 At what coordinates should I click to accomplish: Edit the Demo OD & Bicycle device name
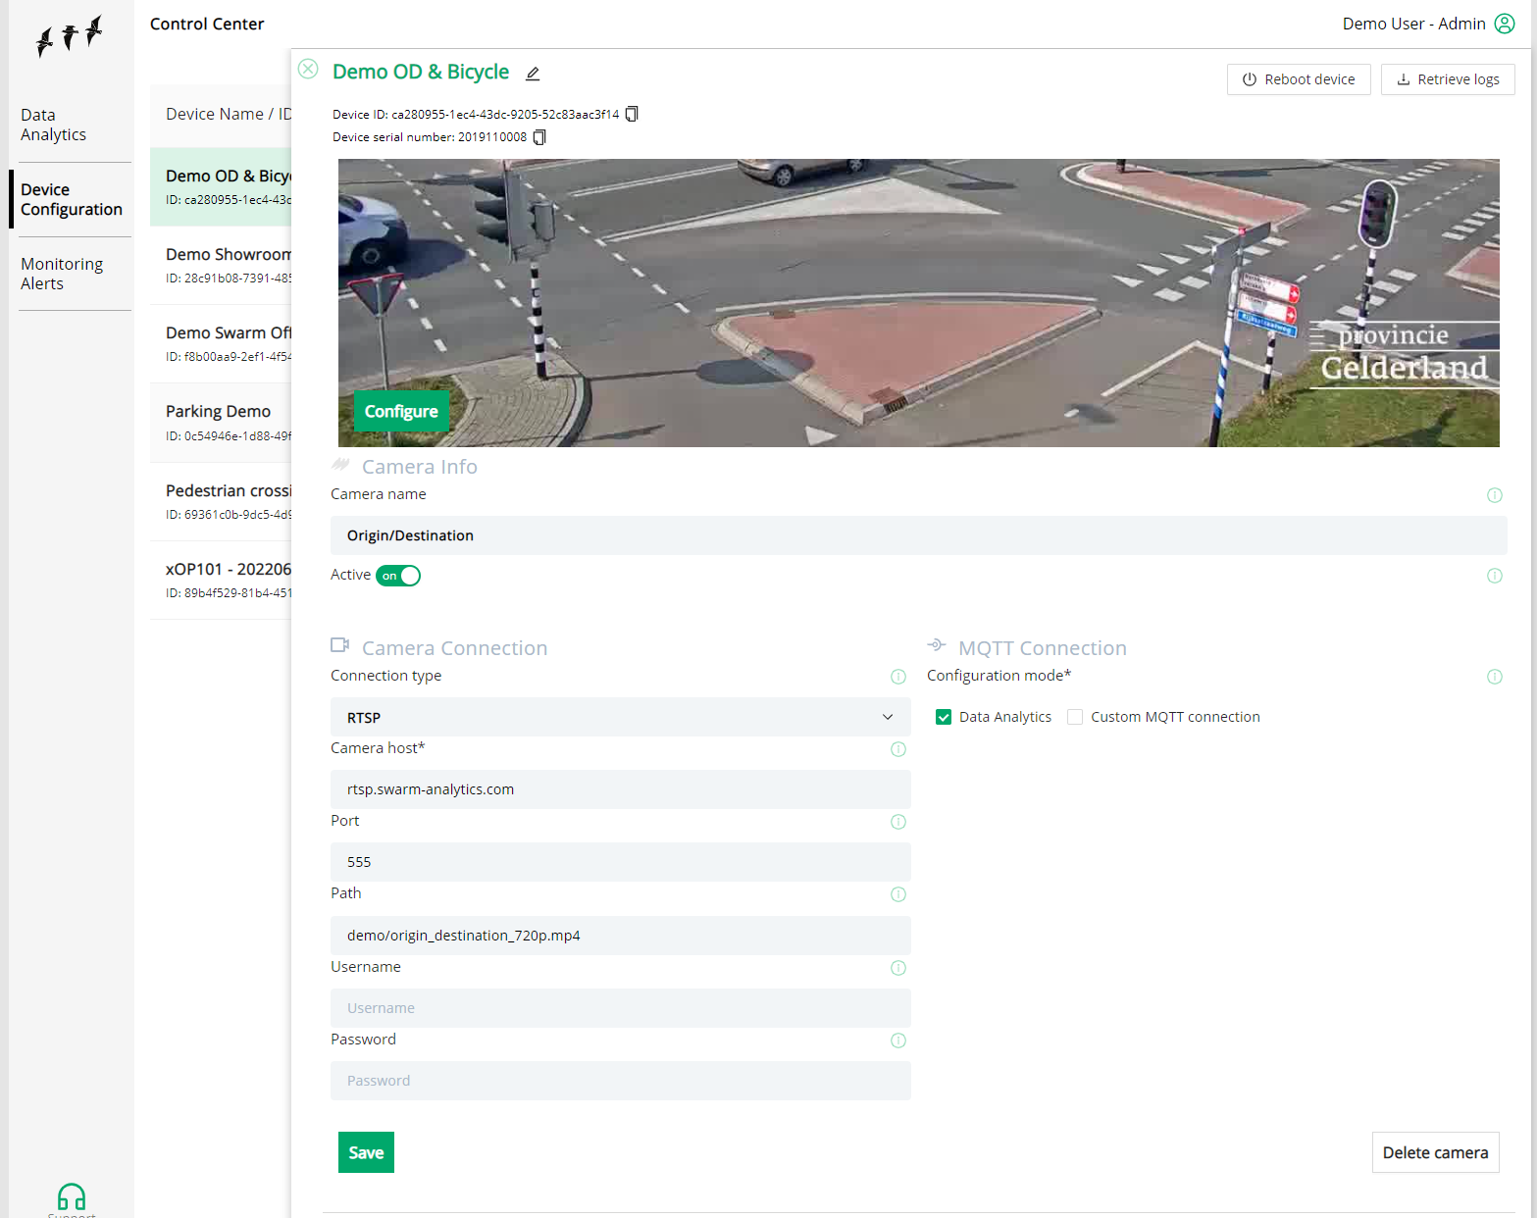click(x=533, y=74)
